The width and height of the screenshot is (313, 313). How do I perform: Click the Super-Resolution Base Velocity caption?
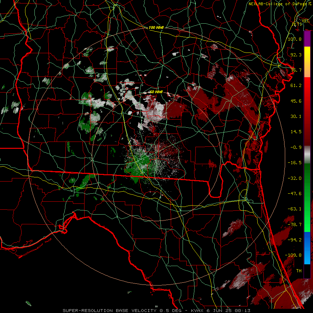click(156, 311)
